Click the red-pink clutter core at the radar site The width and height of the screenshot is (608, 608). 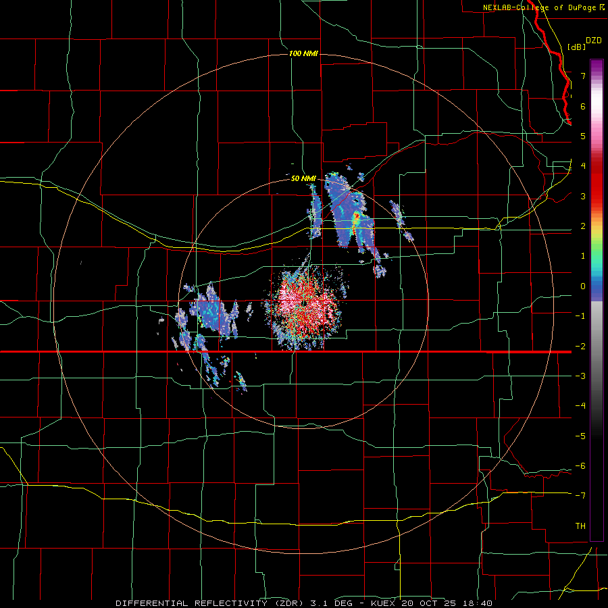pyautogui.click(x=305, y=303)
